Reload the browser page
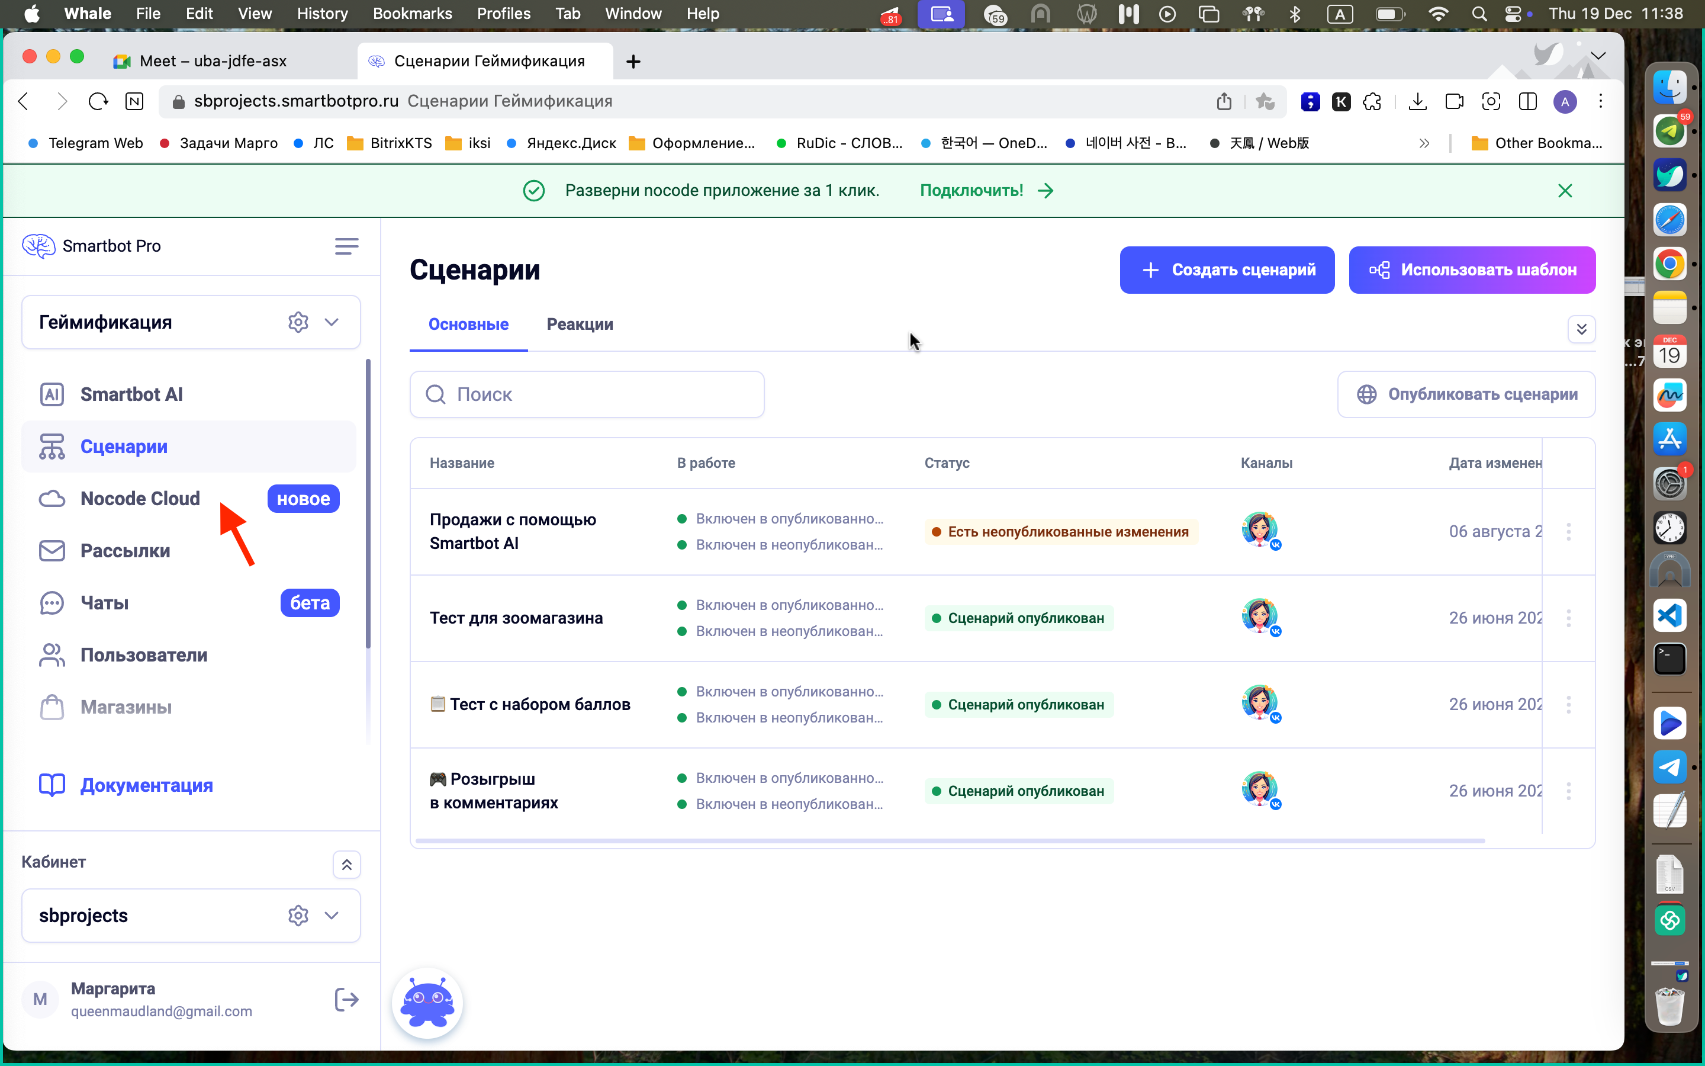 (98, 101)
